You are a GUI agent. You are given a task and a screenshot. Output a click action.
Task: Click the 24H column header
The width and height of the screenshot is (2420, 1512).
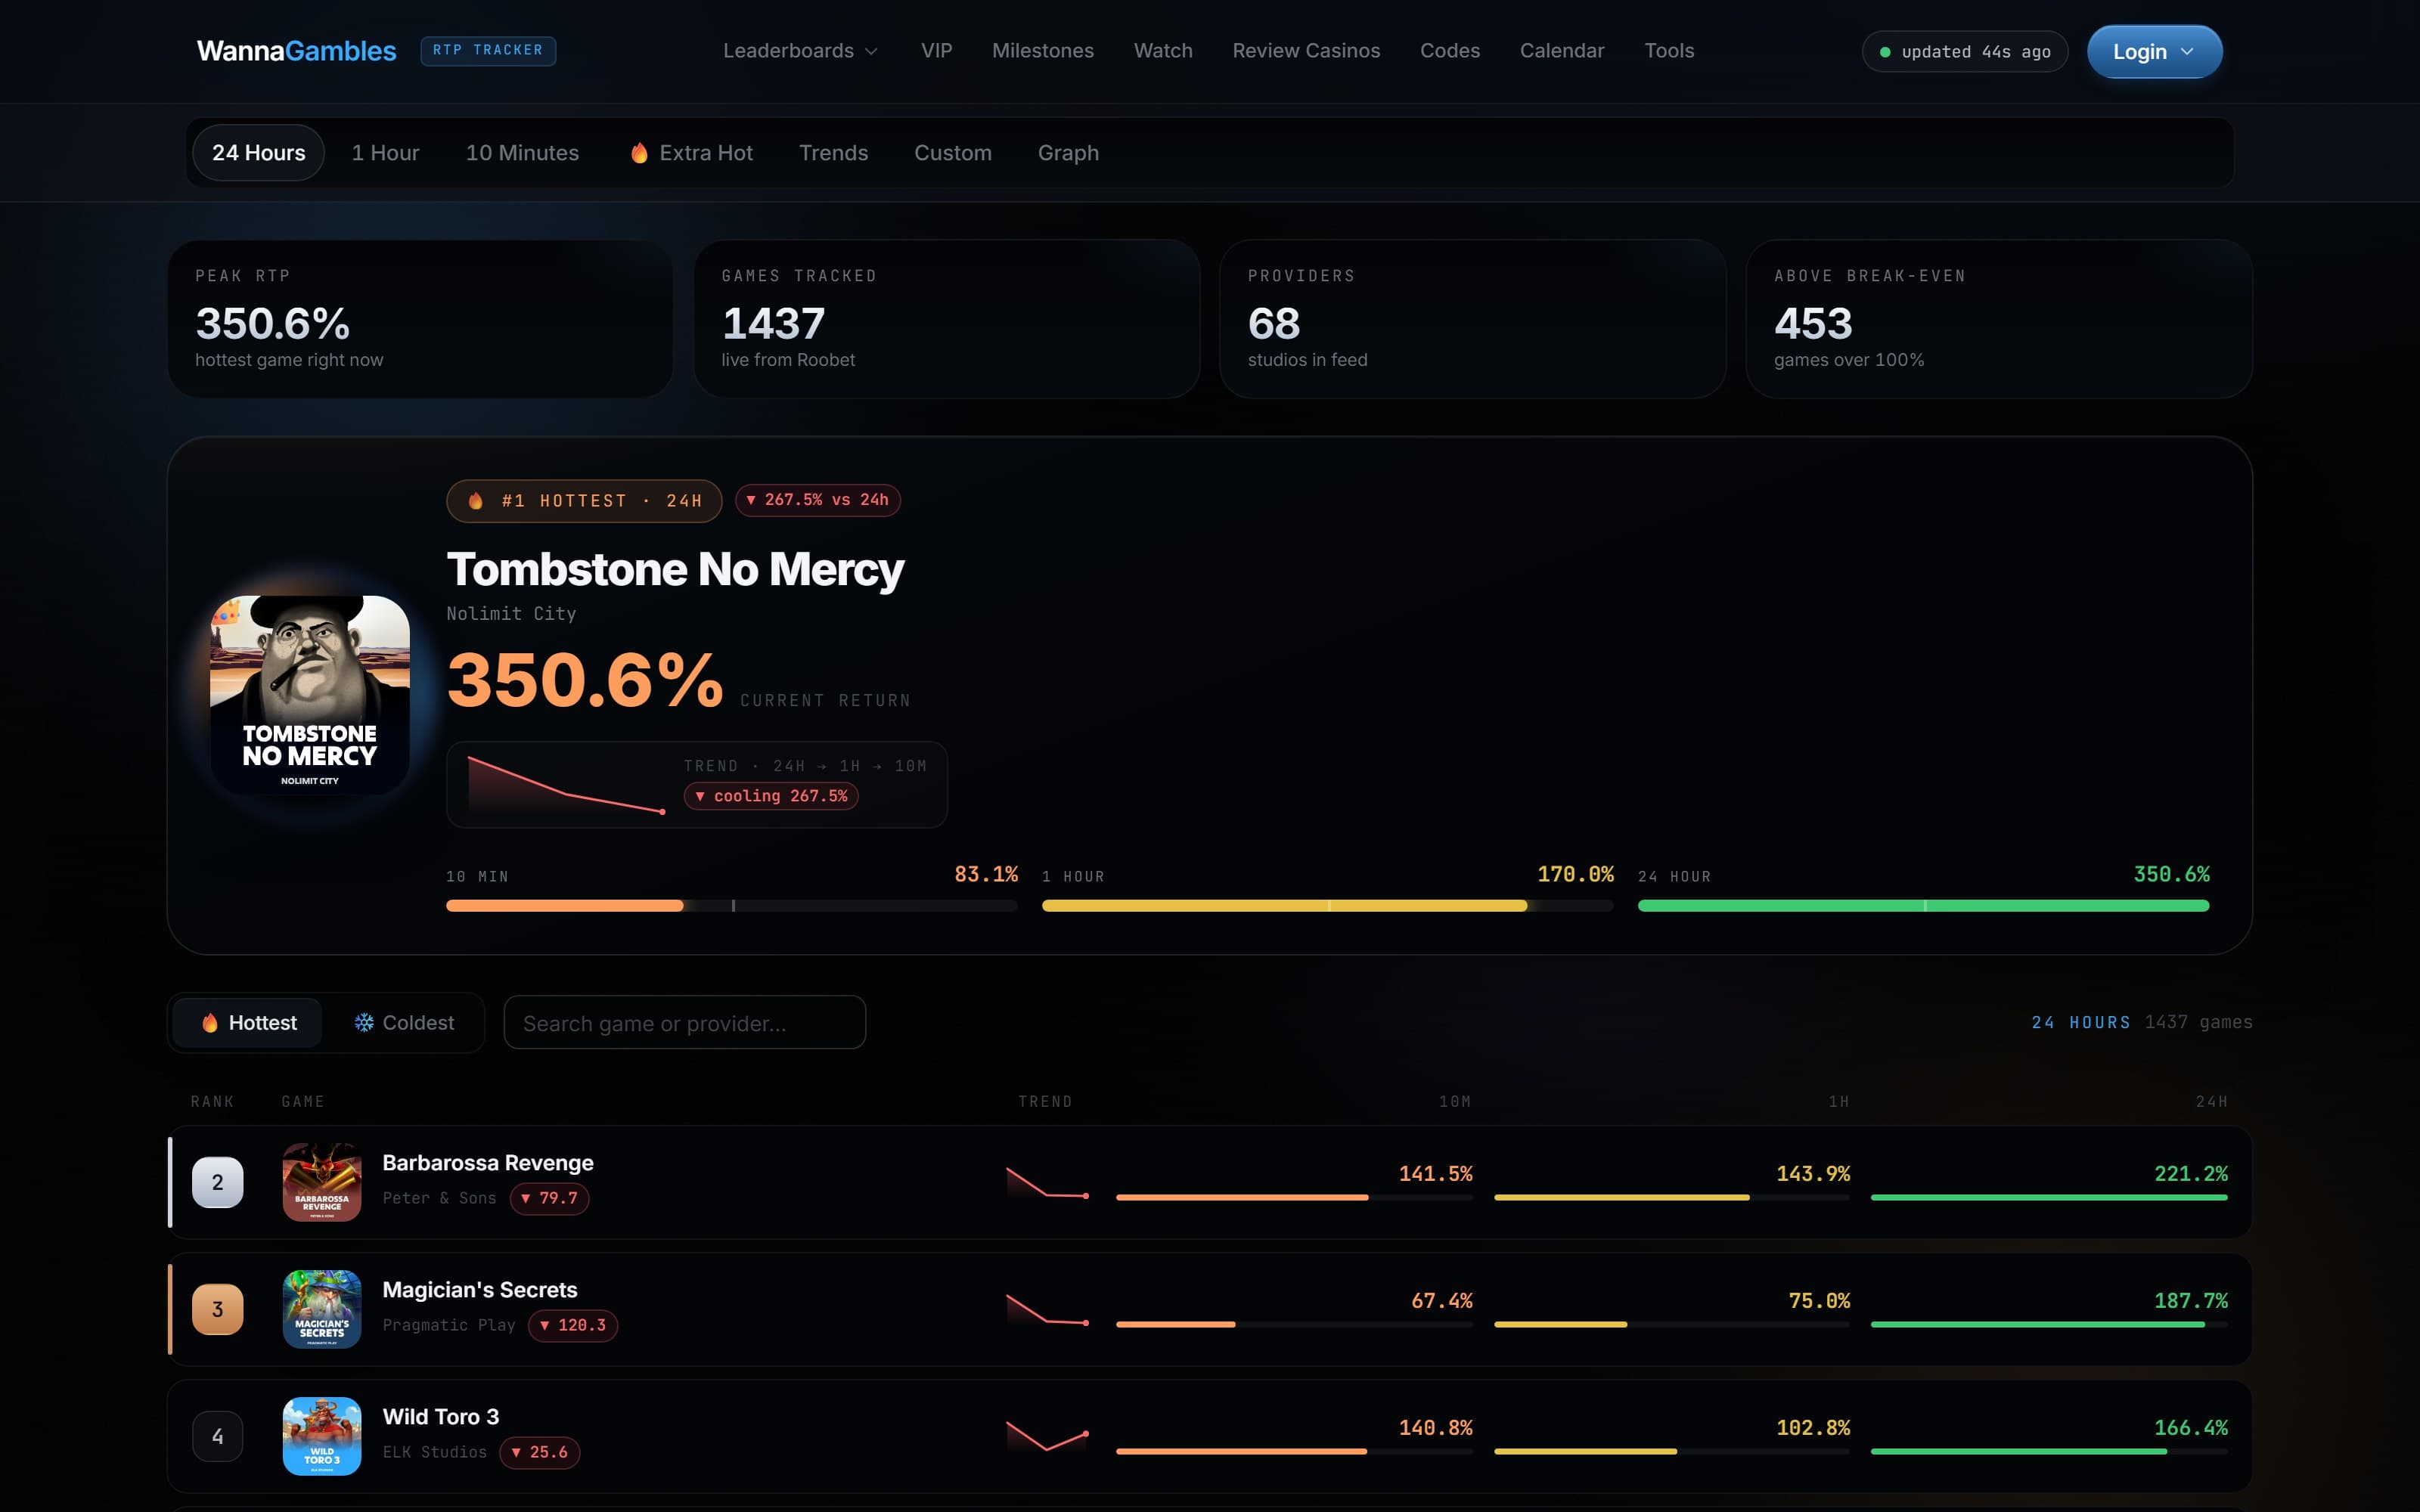click(x=2211, y=1102)
